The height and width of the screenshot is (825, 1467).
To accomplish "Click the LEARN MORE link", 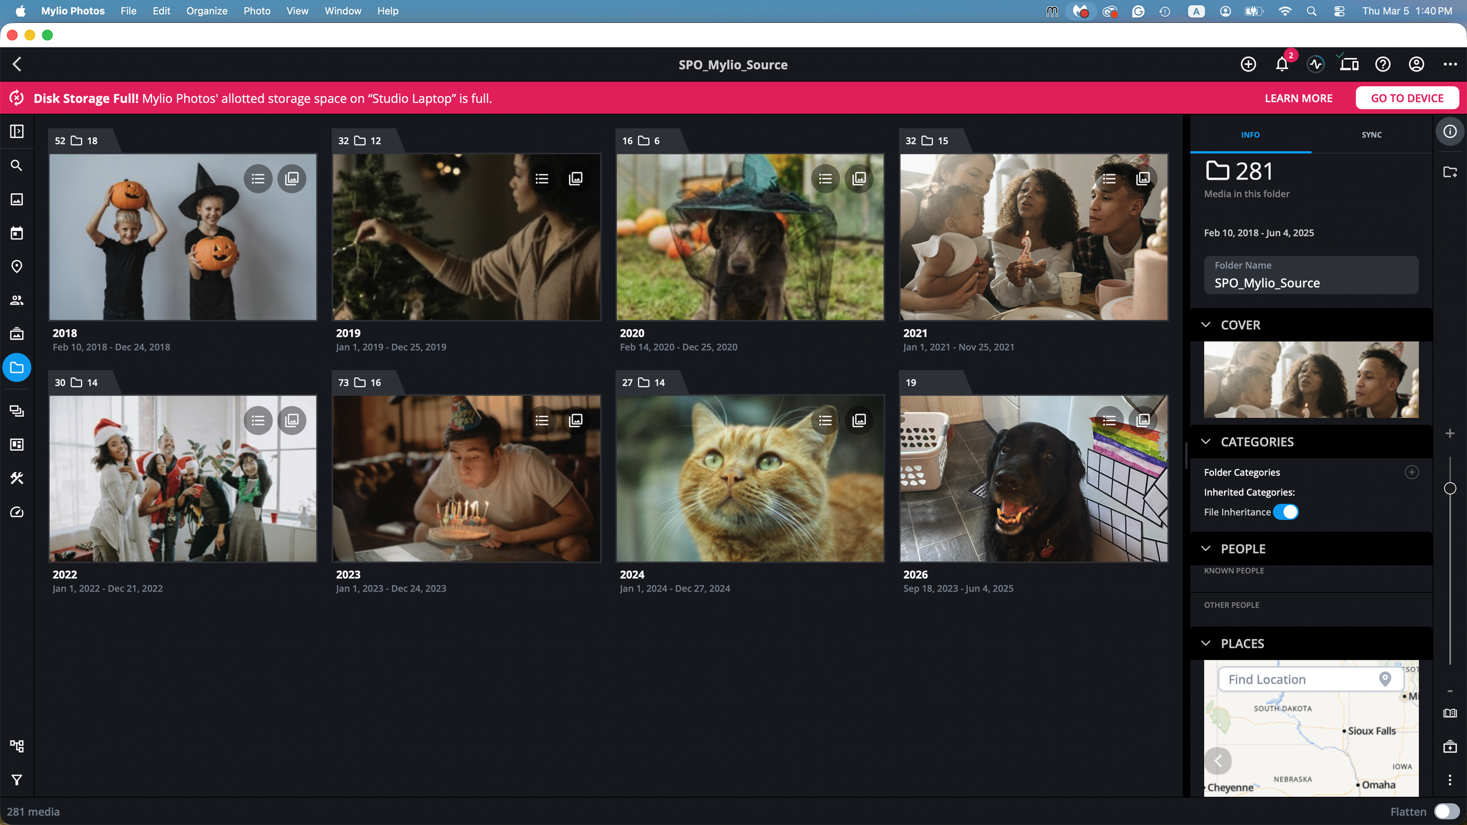I will click(x=1298, y=99).
